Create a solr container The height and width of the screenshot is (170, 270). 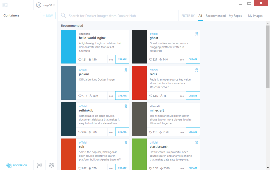[x=122, y=167]
